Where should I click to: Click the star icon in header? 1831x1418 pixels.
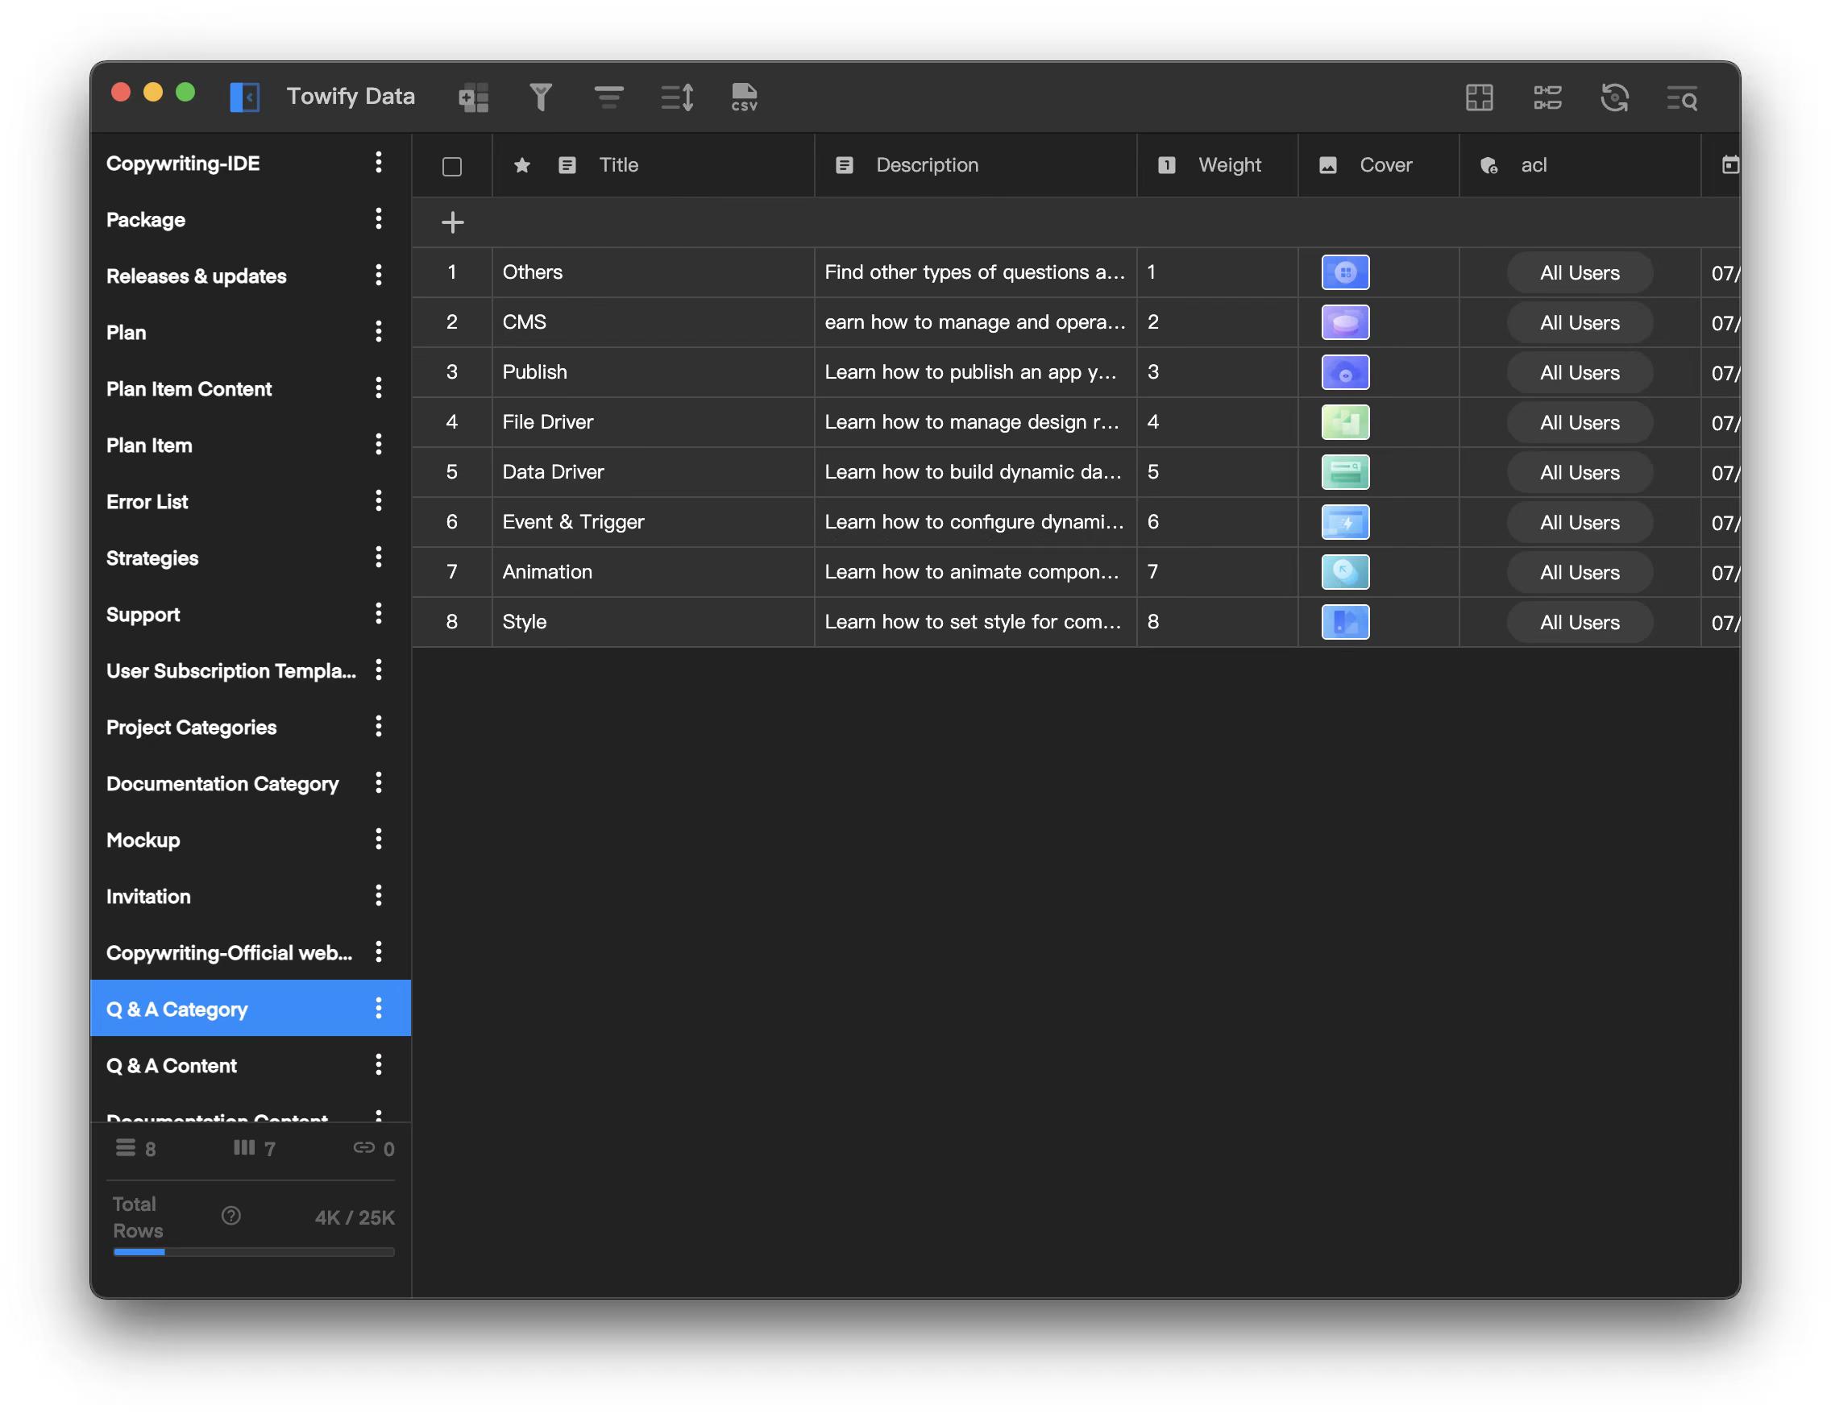pyautogui.click(x=521, y=166)
